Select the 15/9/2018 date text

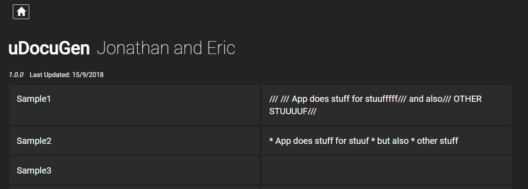click(88, 75)
